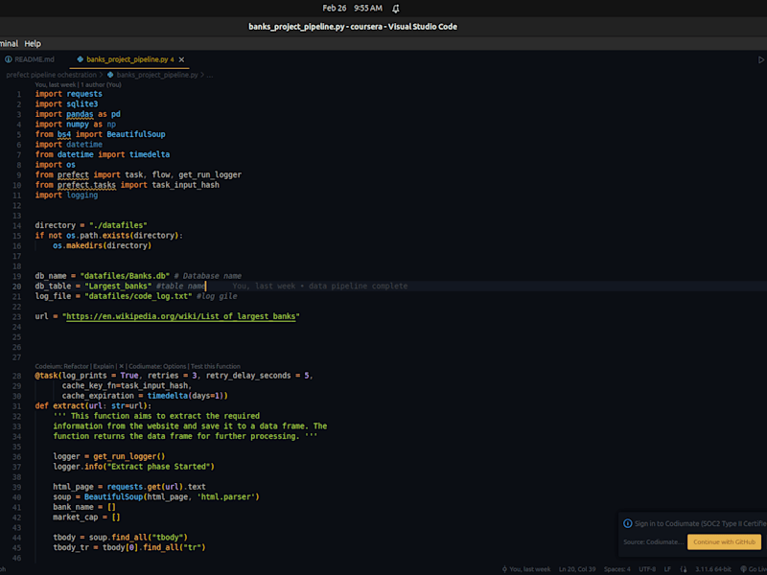The height and width of the screenshot is (575, 767).
Task: Click banks_project_pipeline.py in the breadcrumb path
Action: click(x=157, y=75)
